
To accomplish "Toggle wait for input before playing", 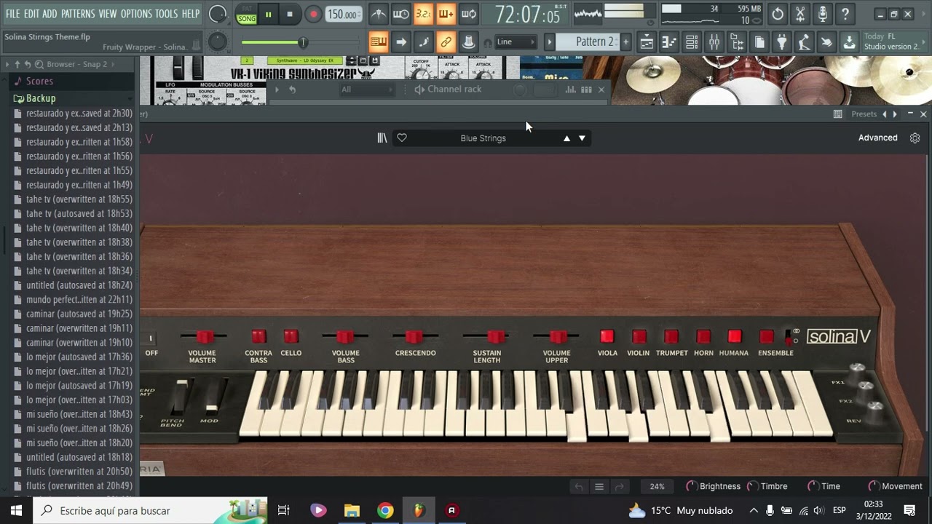I will 401,14.
